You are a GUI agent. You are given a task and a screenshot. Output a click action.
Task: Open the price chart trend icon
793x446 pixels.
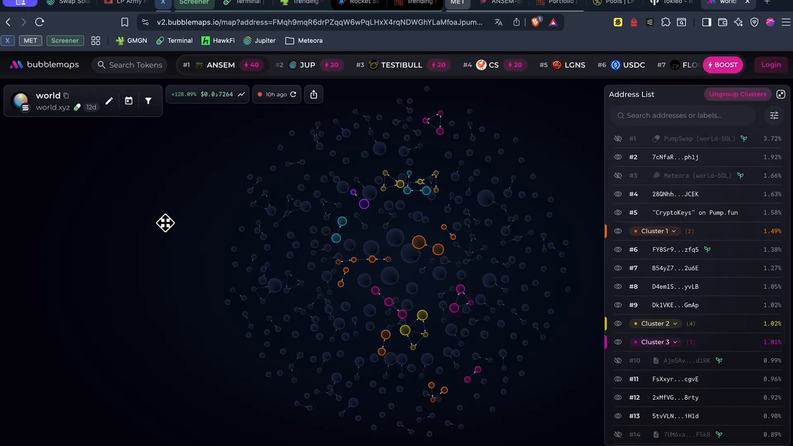click(242, 94)
